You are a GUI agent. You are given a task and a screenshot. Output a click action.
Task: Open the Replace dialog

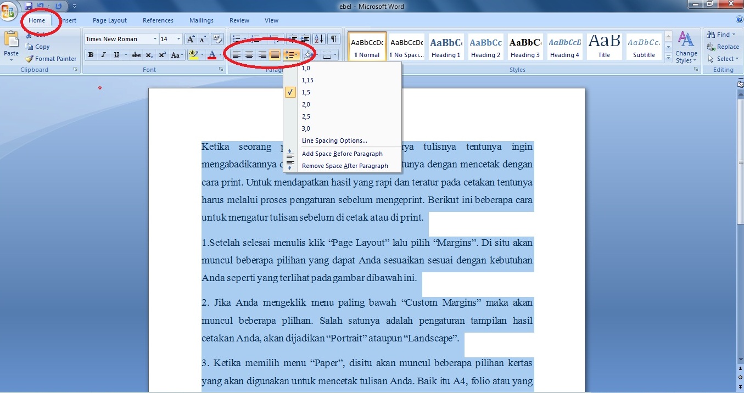pos(723,47)
